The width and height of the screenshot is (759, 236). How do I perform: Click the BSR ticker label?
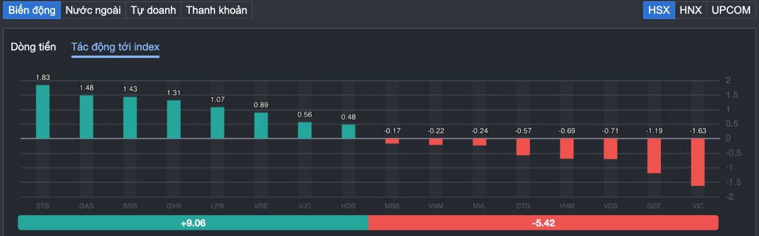click(x=130, y=206)
